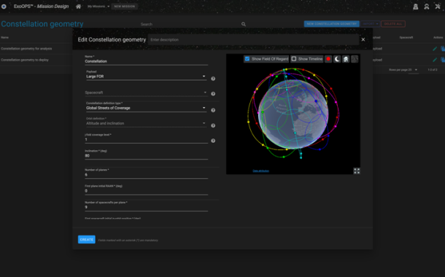This screenshot has width=445, height=277.
Task: Open the Orbit definition dropdown
Action: [146, 123]
